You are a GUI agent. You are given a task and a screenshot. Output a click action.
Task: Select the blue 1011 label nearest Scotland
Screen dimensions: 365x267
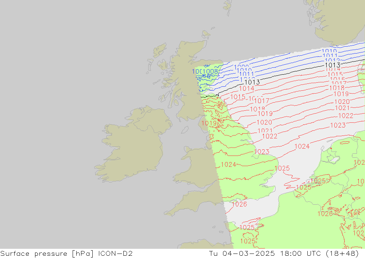[x=246, y=74]
